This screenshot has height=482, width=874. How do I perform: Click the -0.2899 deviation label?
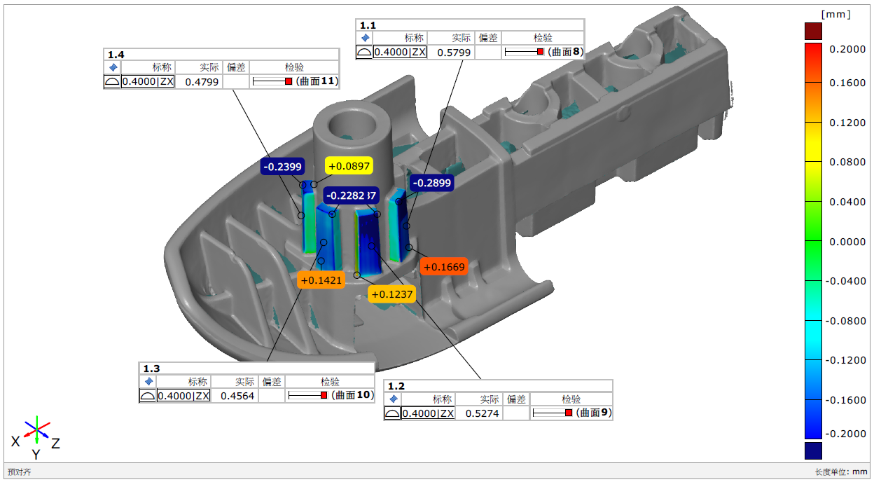(x=431, y=183)
